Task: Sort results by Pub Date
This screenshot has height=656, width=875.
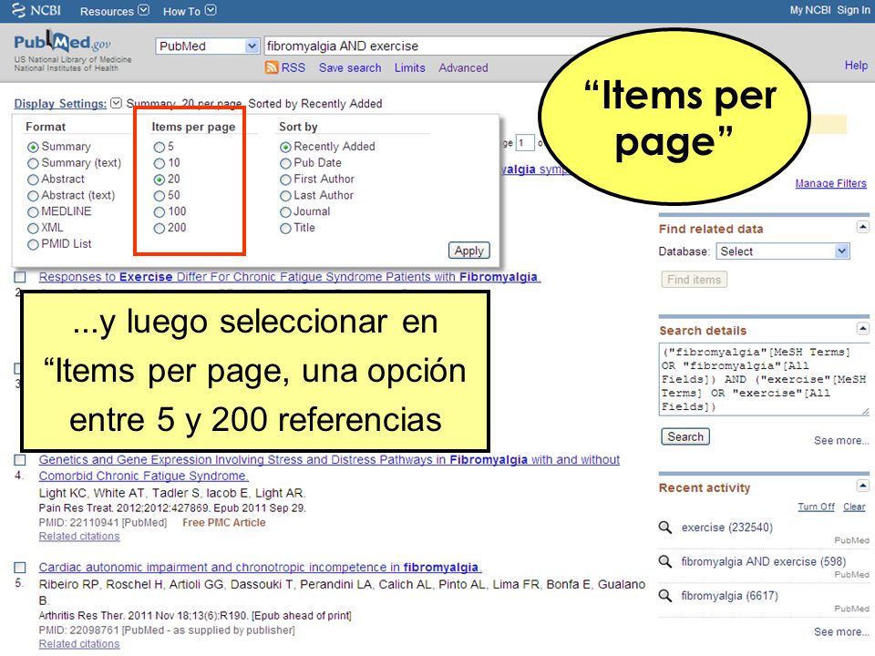Action: pos(285,163)
